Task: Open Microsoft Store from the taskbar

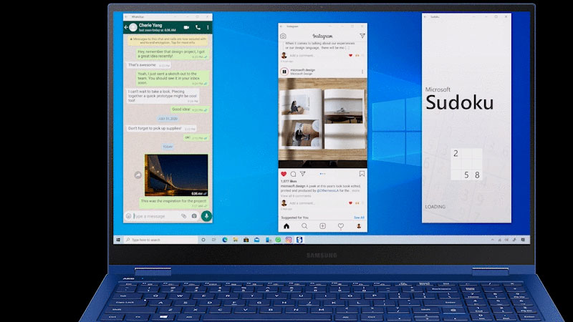Action: [x=246, y=240]
